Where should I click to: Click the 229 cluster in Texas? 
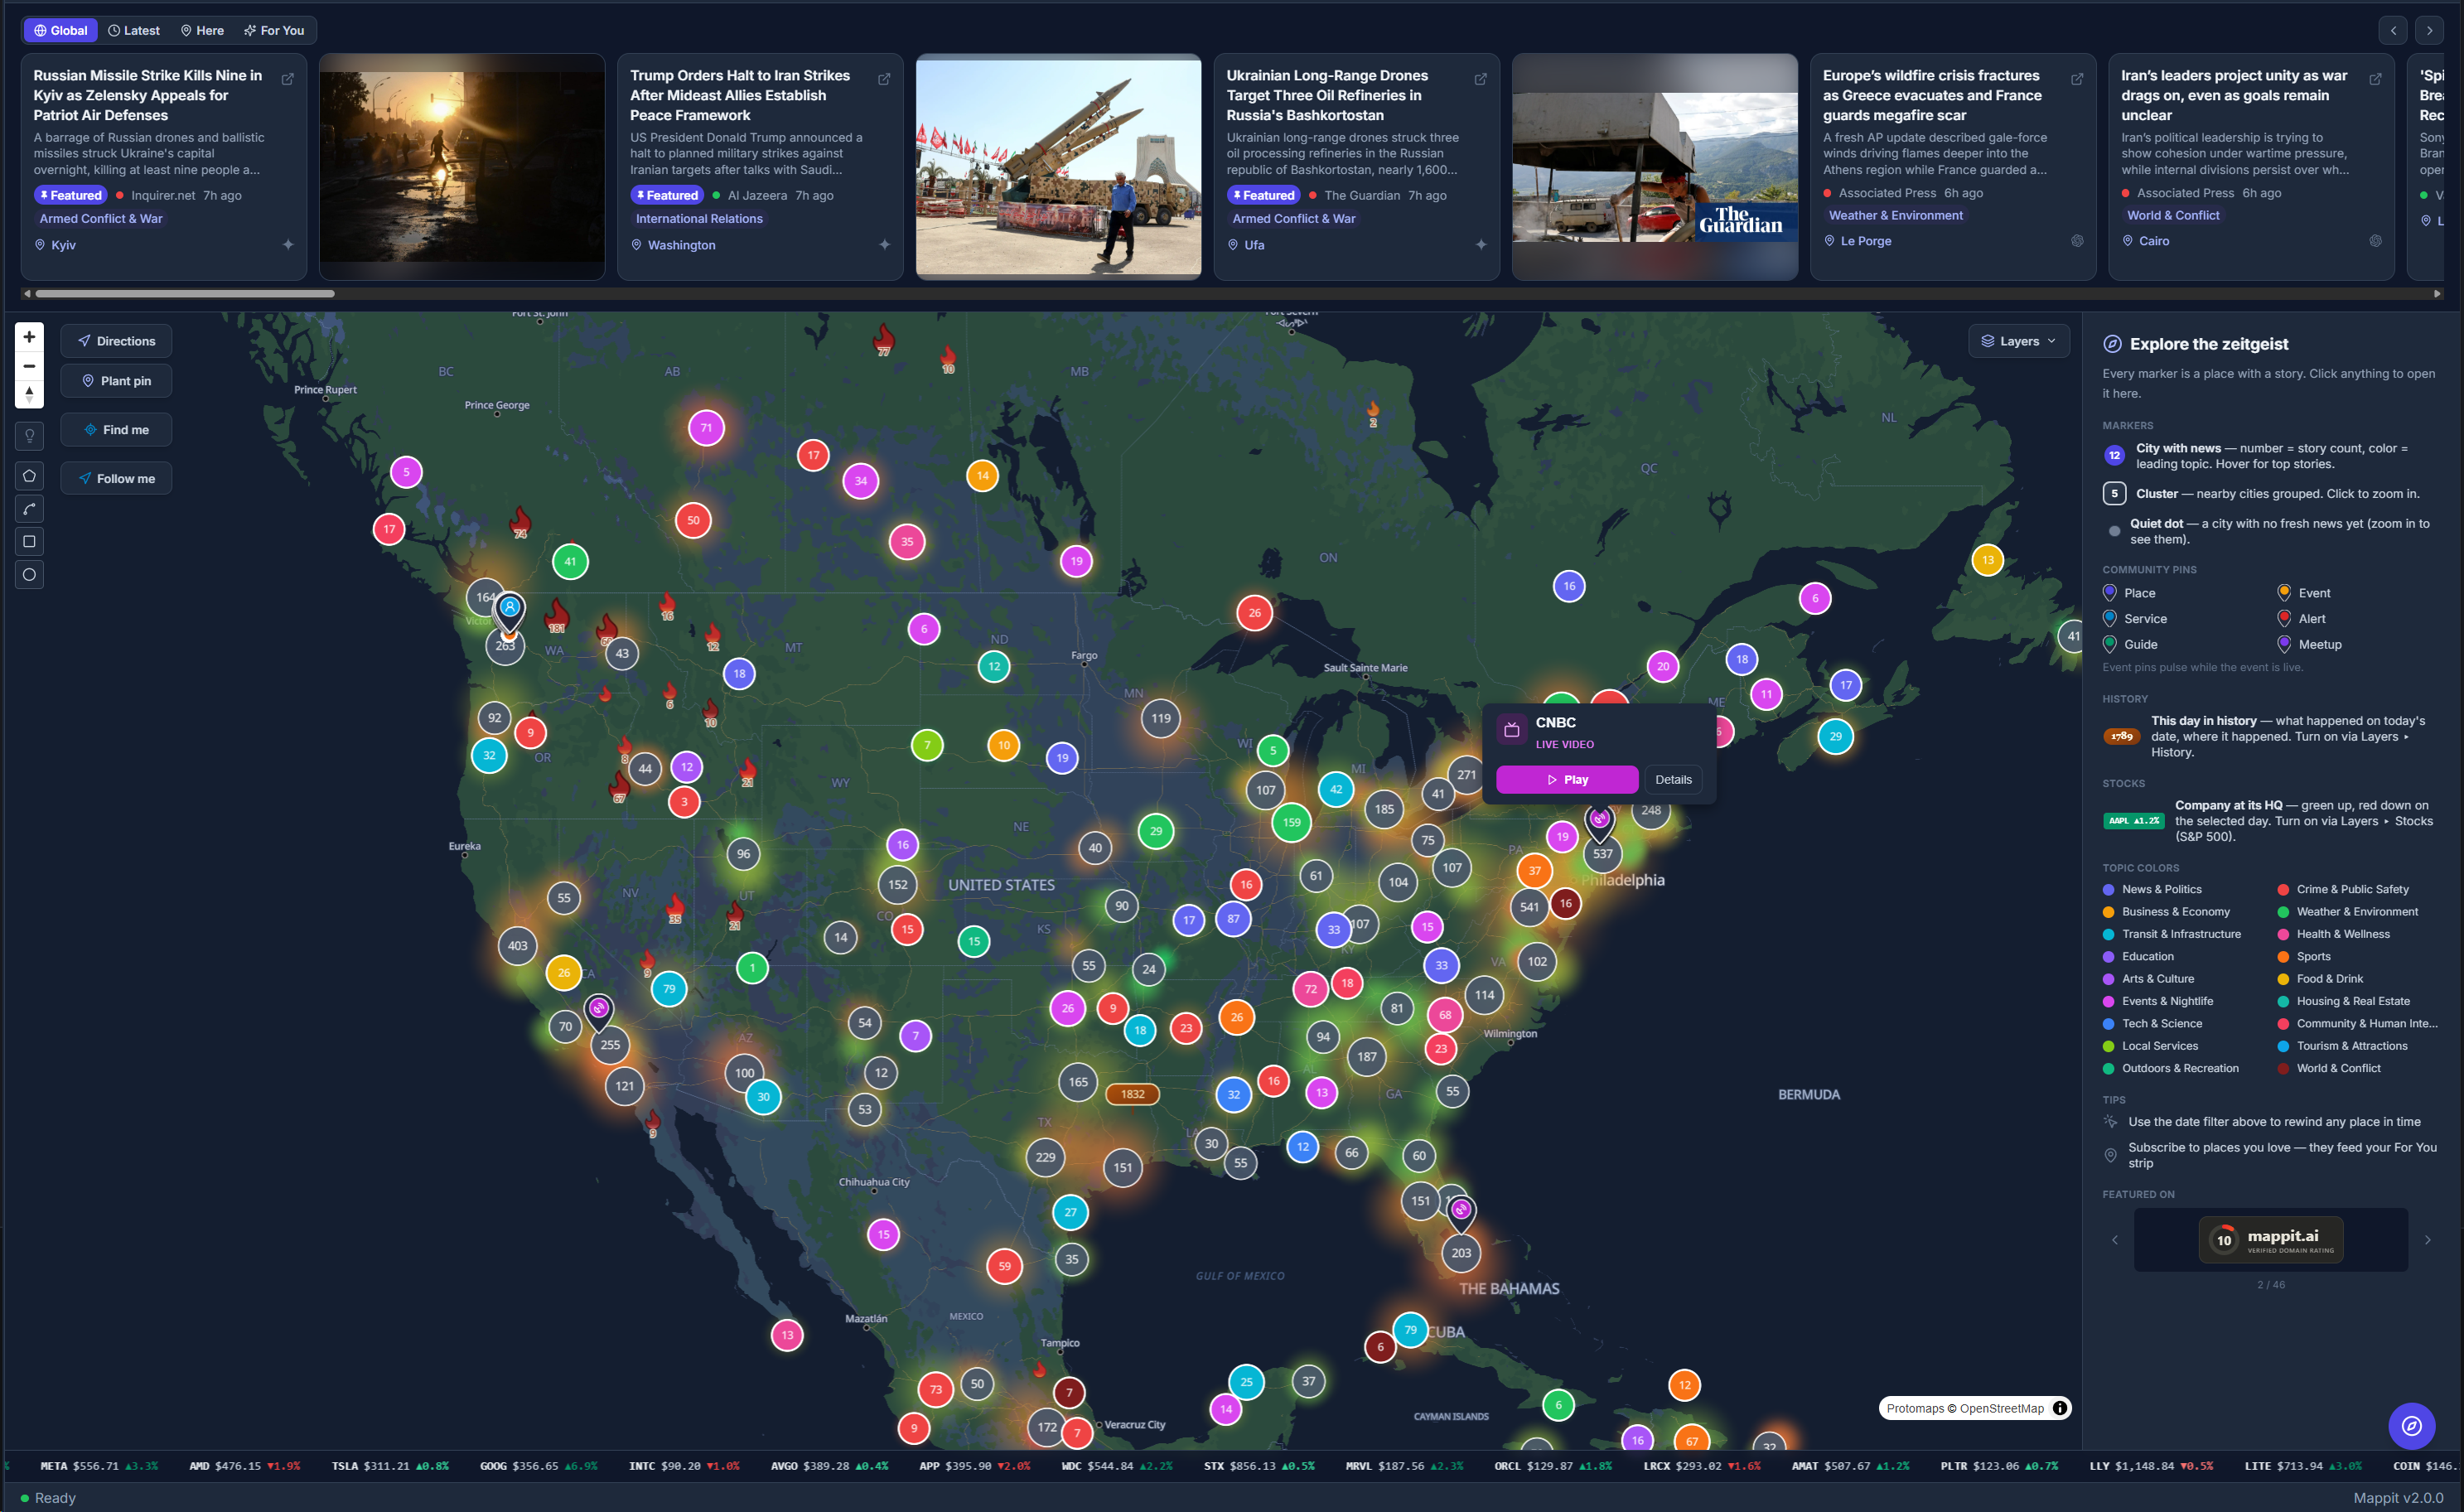coord(1045,1158)
